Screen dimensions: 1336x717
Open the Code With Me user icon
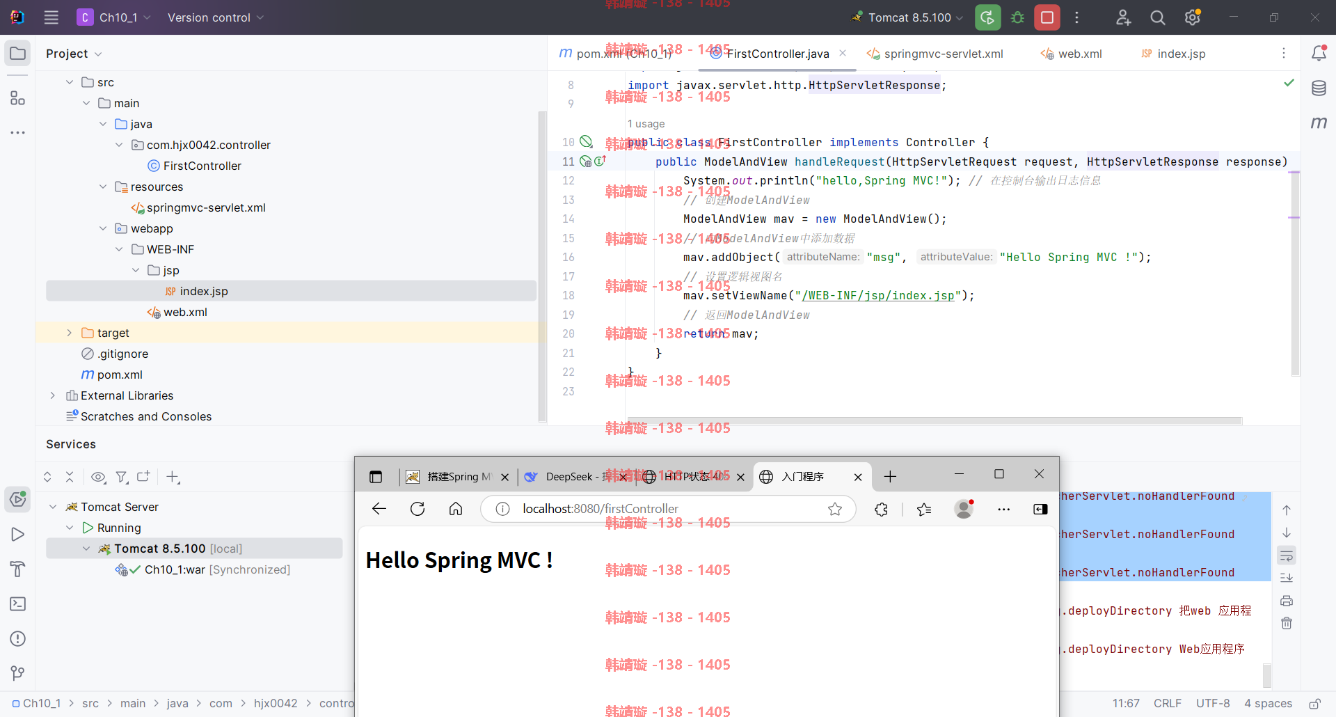pyautogui.click(x=1123, y=17)
